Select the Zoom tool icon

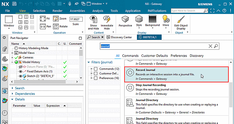coord(56,19)
